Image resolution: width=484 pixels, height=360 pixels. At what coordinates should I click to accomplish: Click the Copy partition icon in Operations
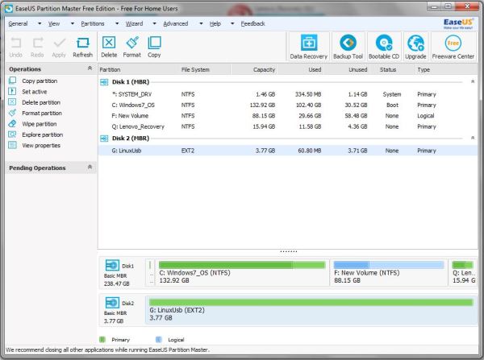12,81
